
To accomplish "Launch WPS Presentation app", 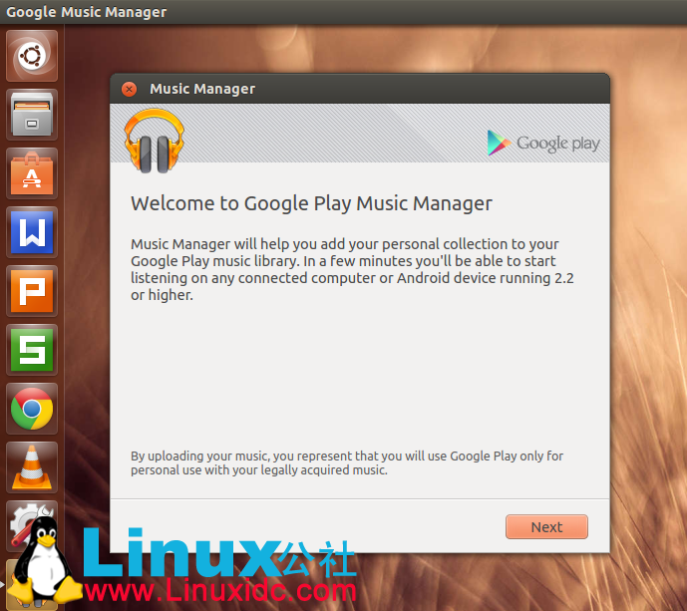I will (32, 291).
